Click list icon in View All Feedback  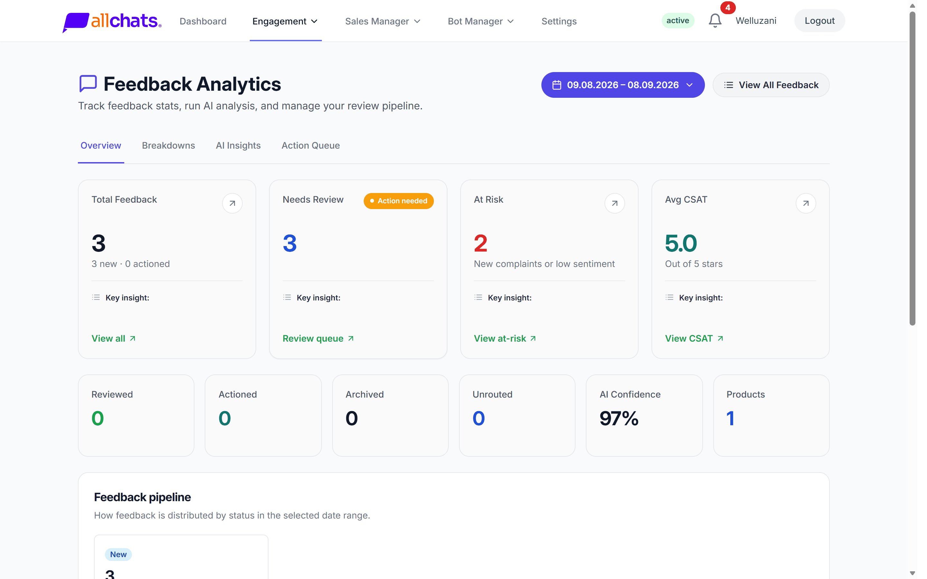pos(729,85)
